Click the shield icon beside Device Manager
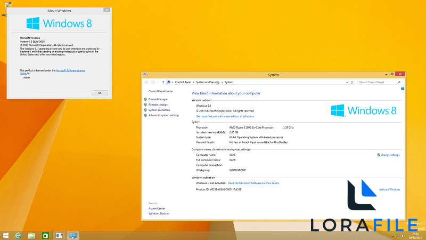The image size is (426, 240). (145, 99)
